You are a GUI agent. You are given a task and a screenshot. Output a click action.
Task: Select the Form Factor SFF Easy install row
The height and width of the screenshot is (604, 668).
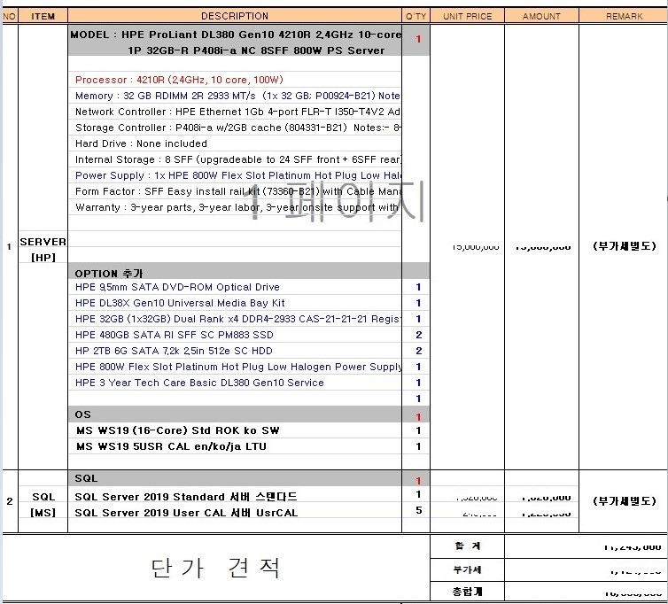click(x=235, y=191)
